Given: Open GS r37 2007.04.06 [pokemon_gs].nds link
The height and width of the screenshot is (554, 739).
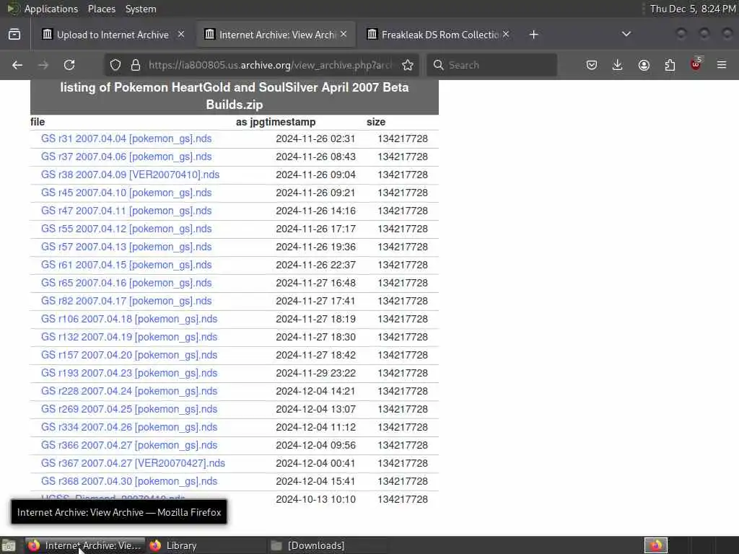Looking at the screenshot, I should pos(126,157).
